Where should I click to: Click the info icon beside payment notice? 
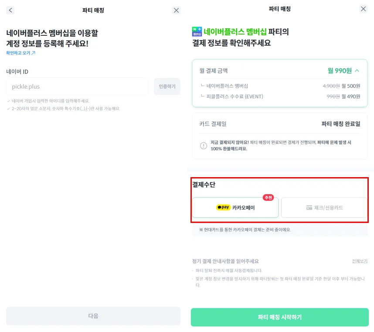point(204,146)
